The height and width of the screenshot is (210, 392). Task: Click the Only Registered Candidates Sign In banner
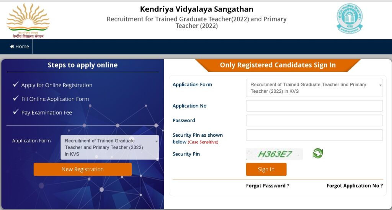278,65
